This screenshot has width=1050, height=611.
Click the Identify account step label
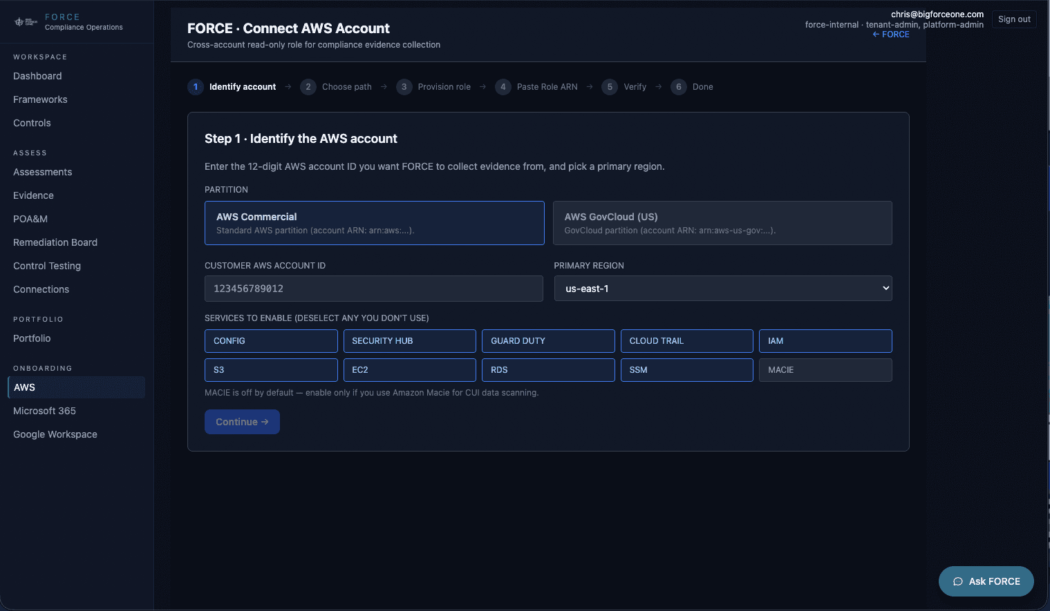click(243, 87)
